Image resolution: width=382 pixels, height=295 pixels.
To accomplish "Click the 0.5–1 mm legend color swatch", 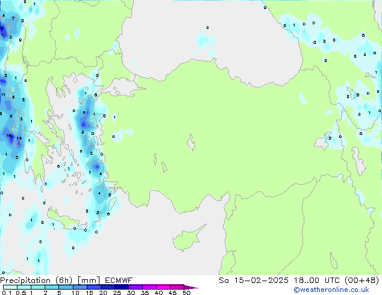I will tap(24, 287).
